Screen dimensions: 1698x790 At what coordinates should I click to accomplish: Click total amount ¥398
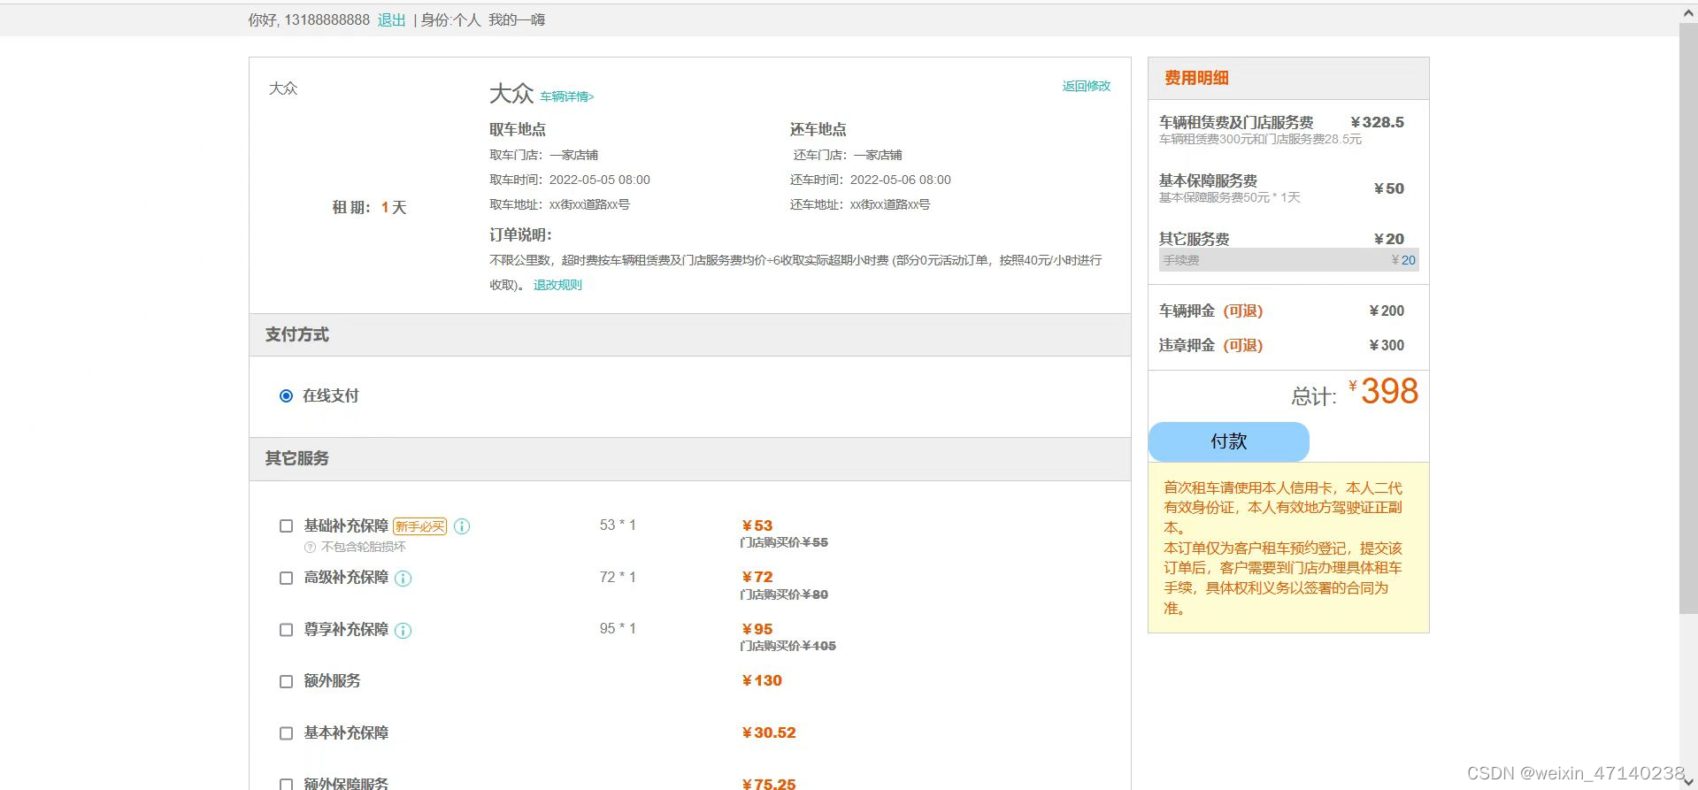pyautogui.click(x=1383, y=391)
